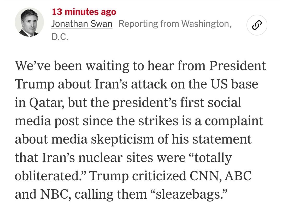
Task: Click the word "NBC" in the post
Action: click(x=55, y=195)
